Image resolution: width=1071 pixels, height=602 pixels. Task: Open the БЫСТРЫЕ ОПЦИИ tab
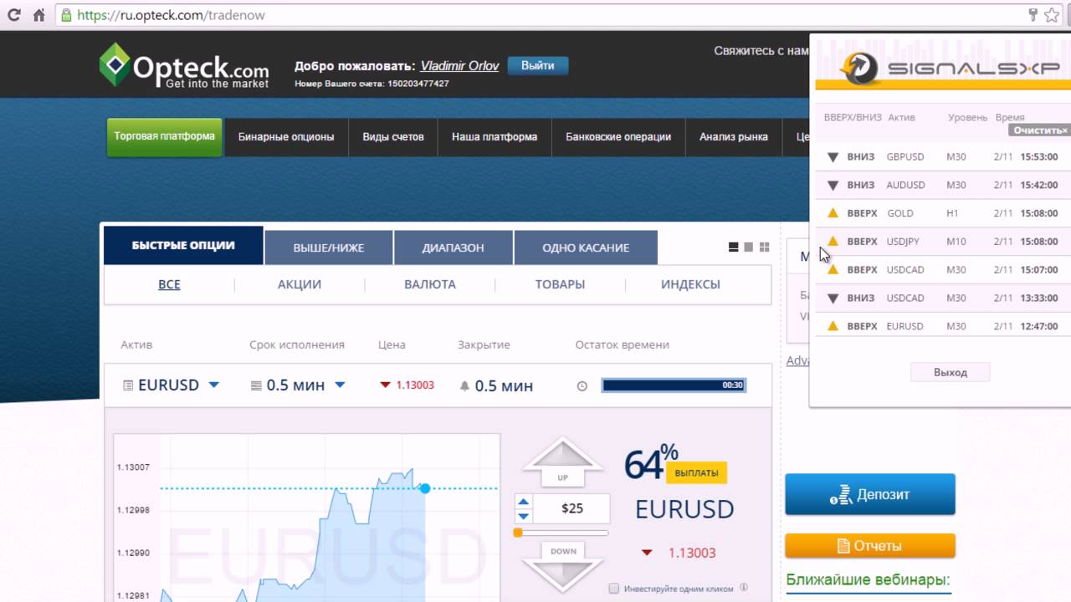point(183,245)
